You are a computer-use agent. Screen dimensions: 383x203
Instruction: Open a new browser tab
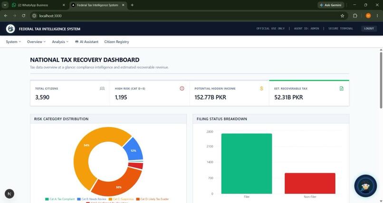tap(132, 5)
